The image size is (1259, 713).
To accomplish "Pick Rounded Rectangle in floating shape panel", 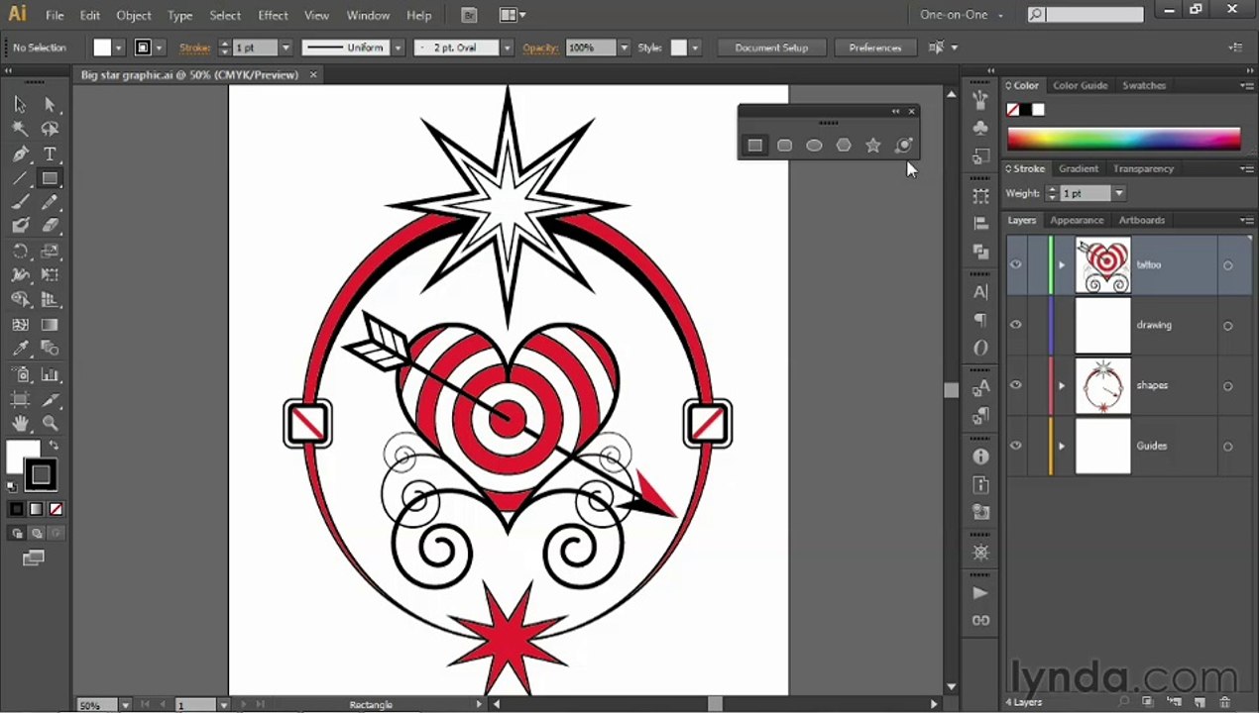I will click(784, 146).
